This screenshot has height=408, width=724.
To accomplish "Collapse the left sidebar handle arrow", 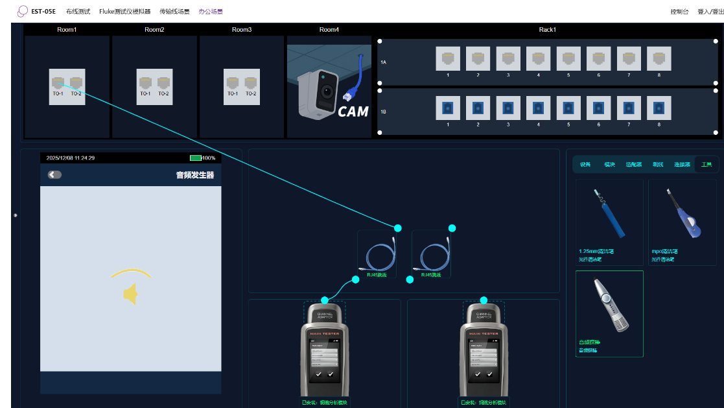I will 16,215.
